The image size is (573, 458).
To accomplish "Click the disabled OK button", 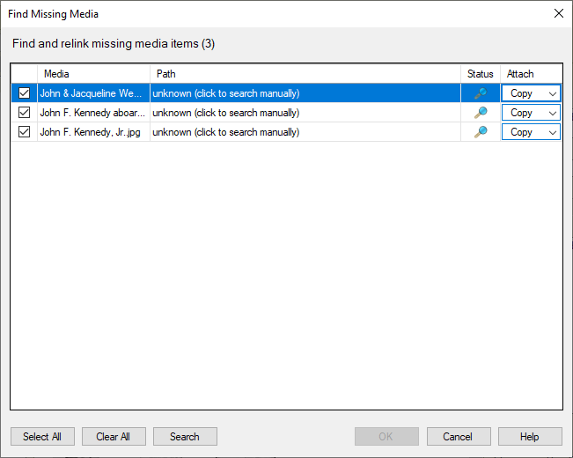I will point(386,436).
